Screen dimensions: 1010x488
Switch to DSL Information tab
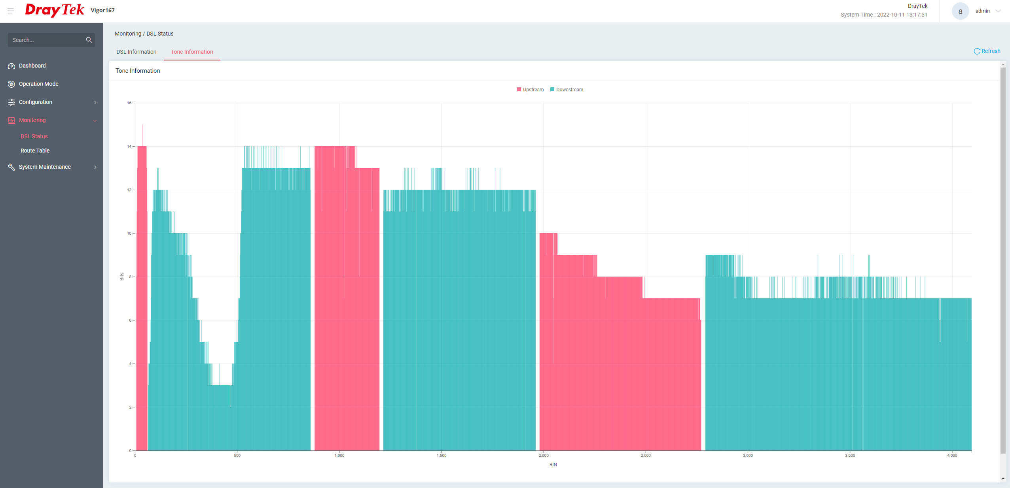click(136, 52)
